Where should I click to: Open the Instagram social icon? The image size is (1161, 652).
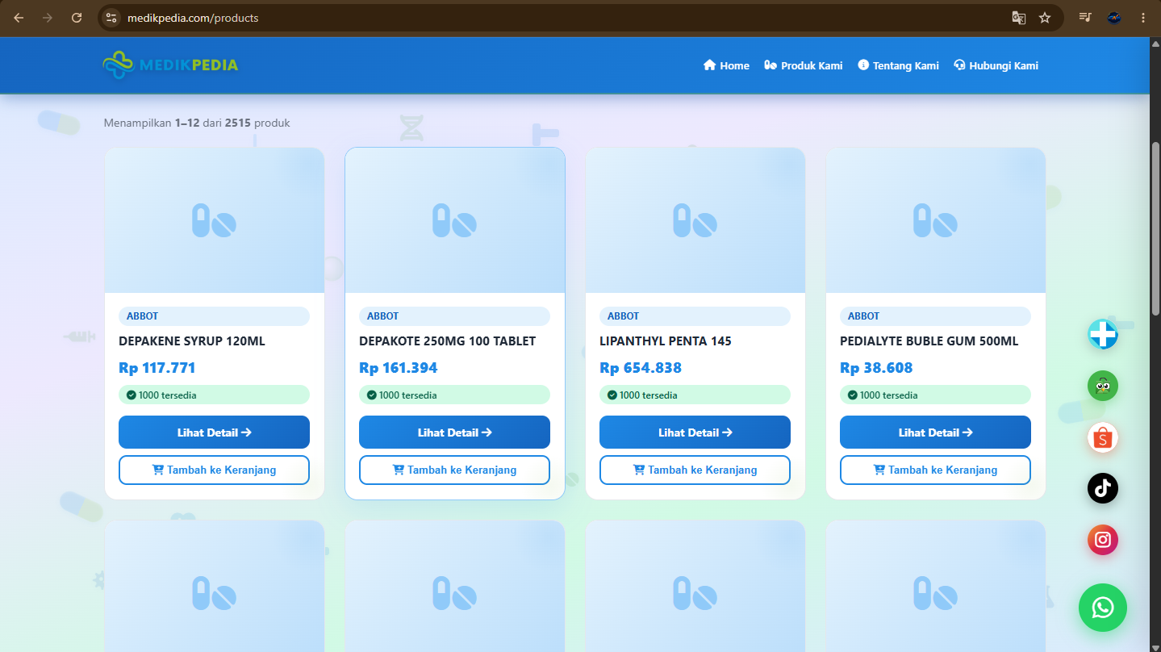pos(1103,540)
